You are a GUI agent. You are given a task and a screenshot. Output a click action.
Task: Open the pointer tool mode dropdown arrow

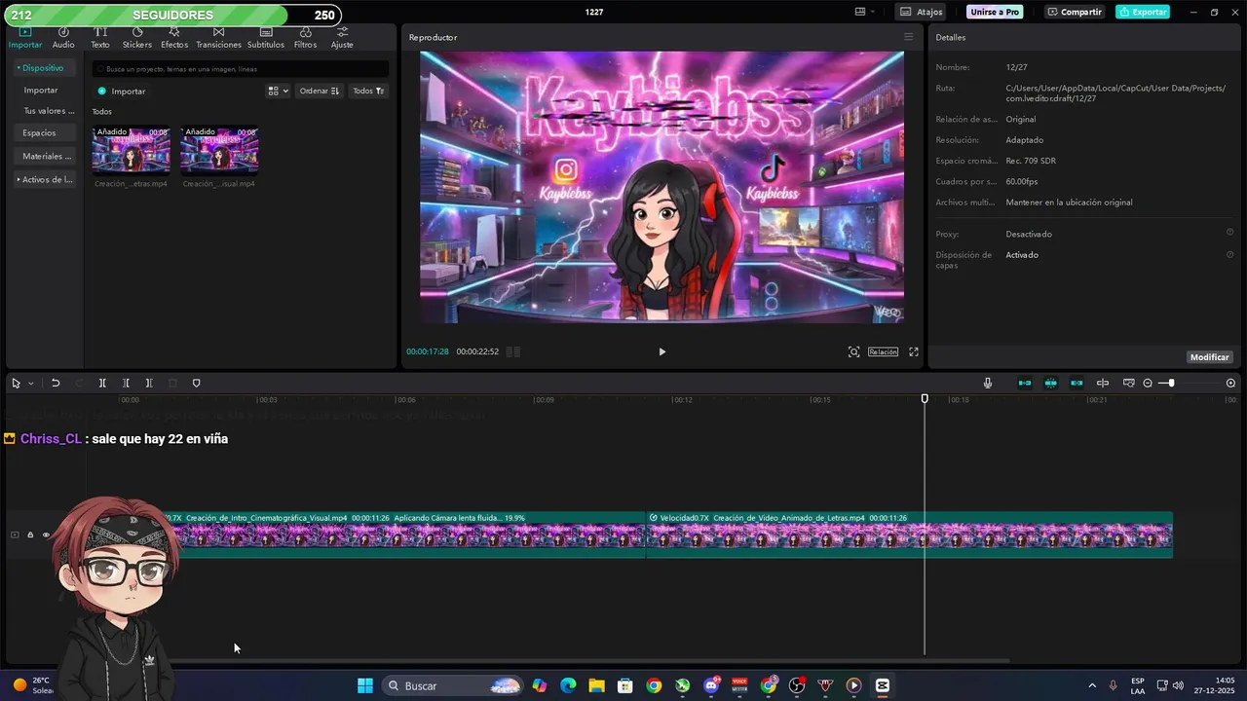(30, 384)
